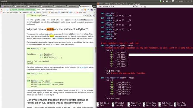This screenshot has width=193, height=108.
Task: Open the EZTV bookmark
Action: tap(72, 13)
